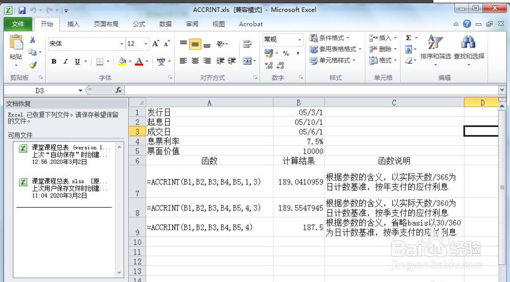The height and width of the screenshot is (282, 510).
Task: Click the increase indent icon
Action: click(x=232, y=61)
